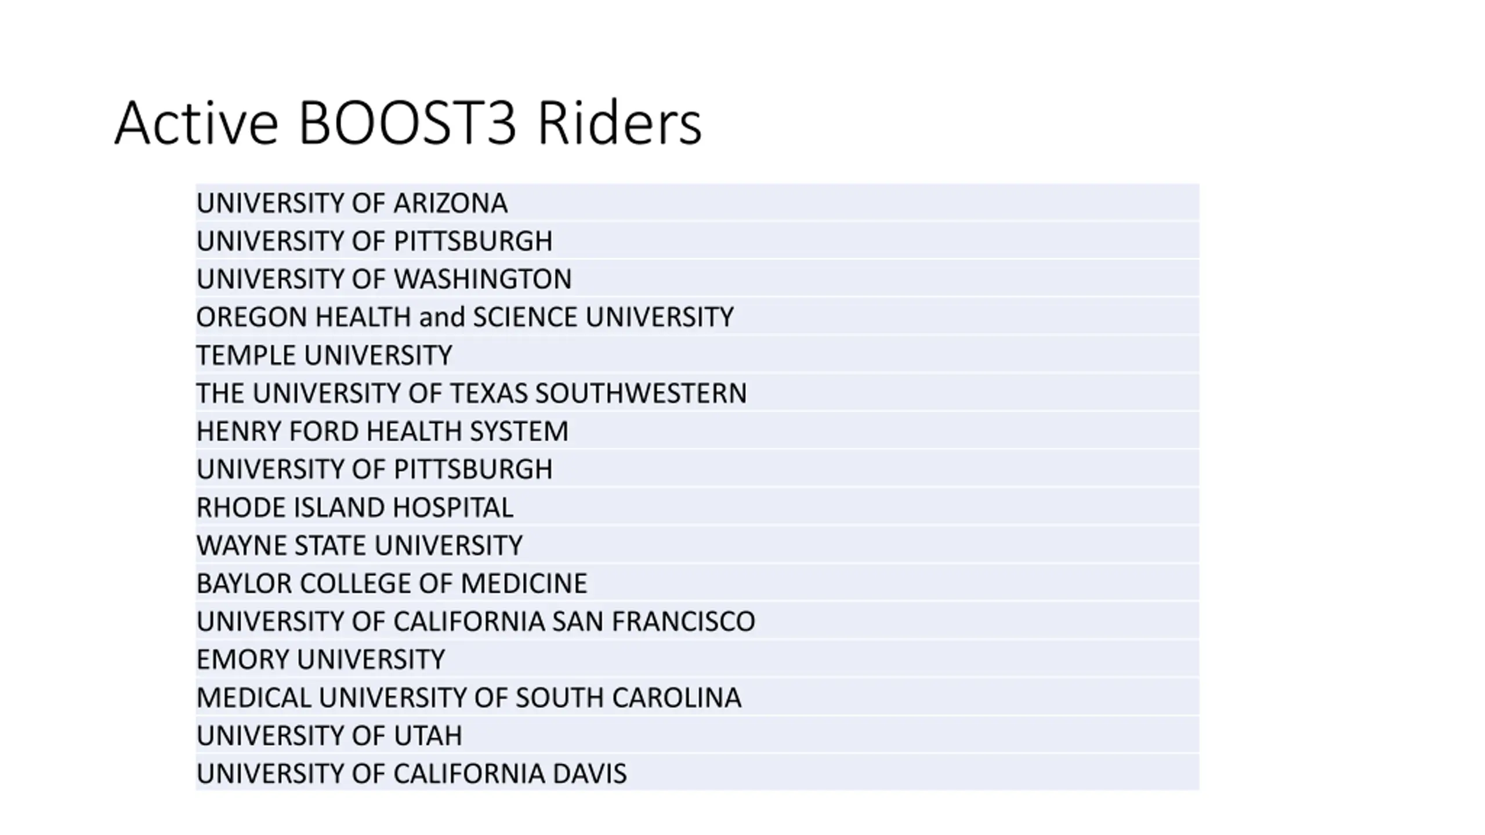Select Medical University of South Carolina row
Viewport: 1485px width, 835px height.
(697, 697)
